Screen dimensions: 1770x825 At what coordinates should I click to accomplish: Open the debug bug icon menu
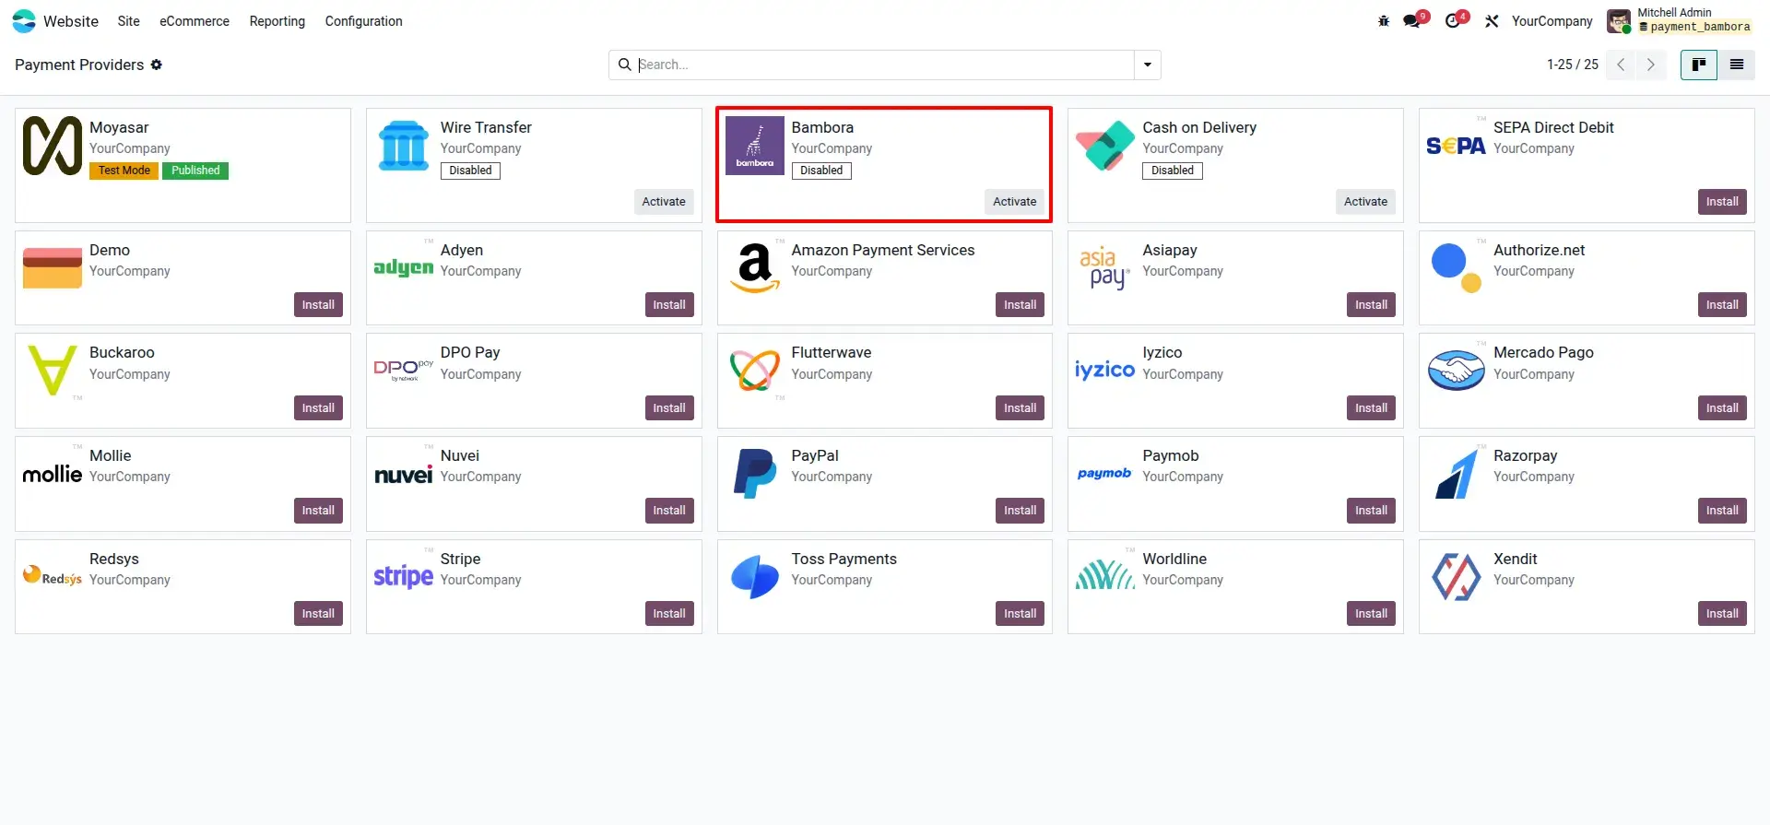coord(1384,21)
